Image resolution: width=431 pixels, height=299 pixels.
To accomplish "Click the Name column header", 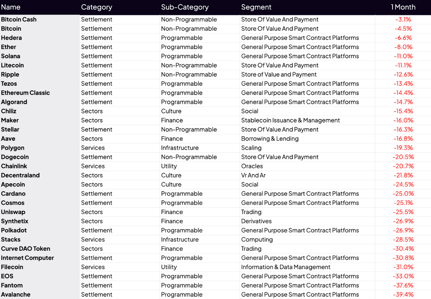I will (x=11, y=7).
